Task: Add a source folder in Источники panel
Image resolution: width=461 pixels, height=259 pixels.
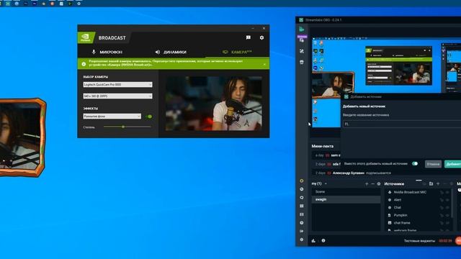Action: 431,184
